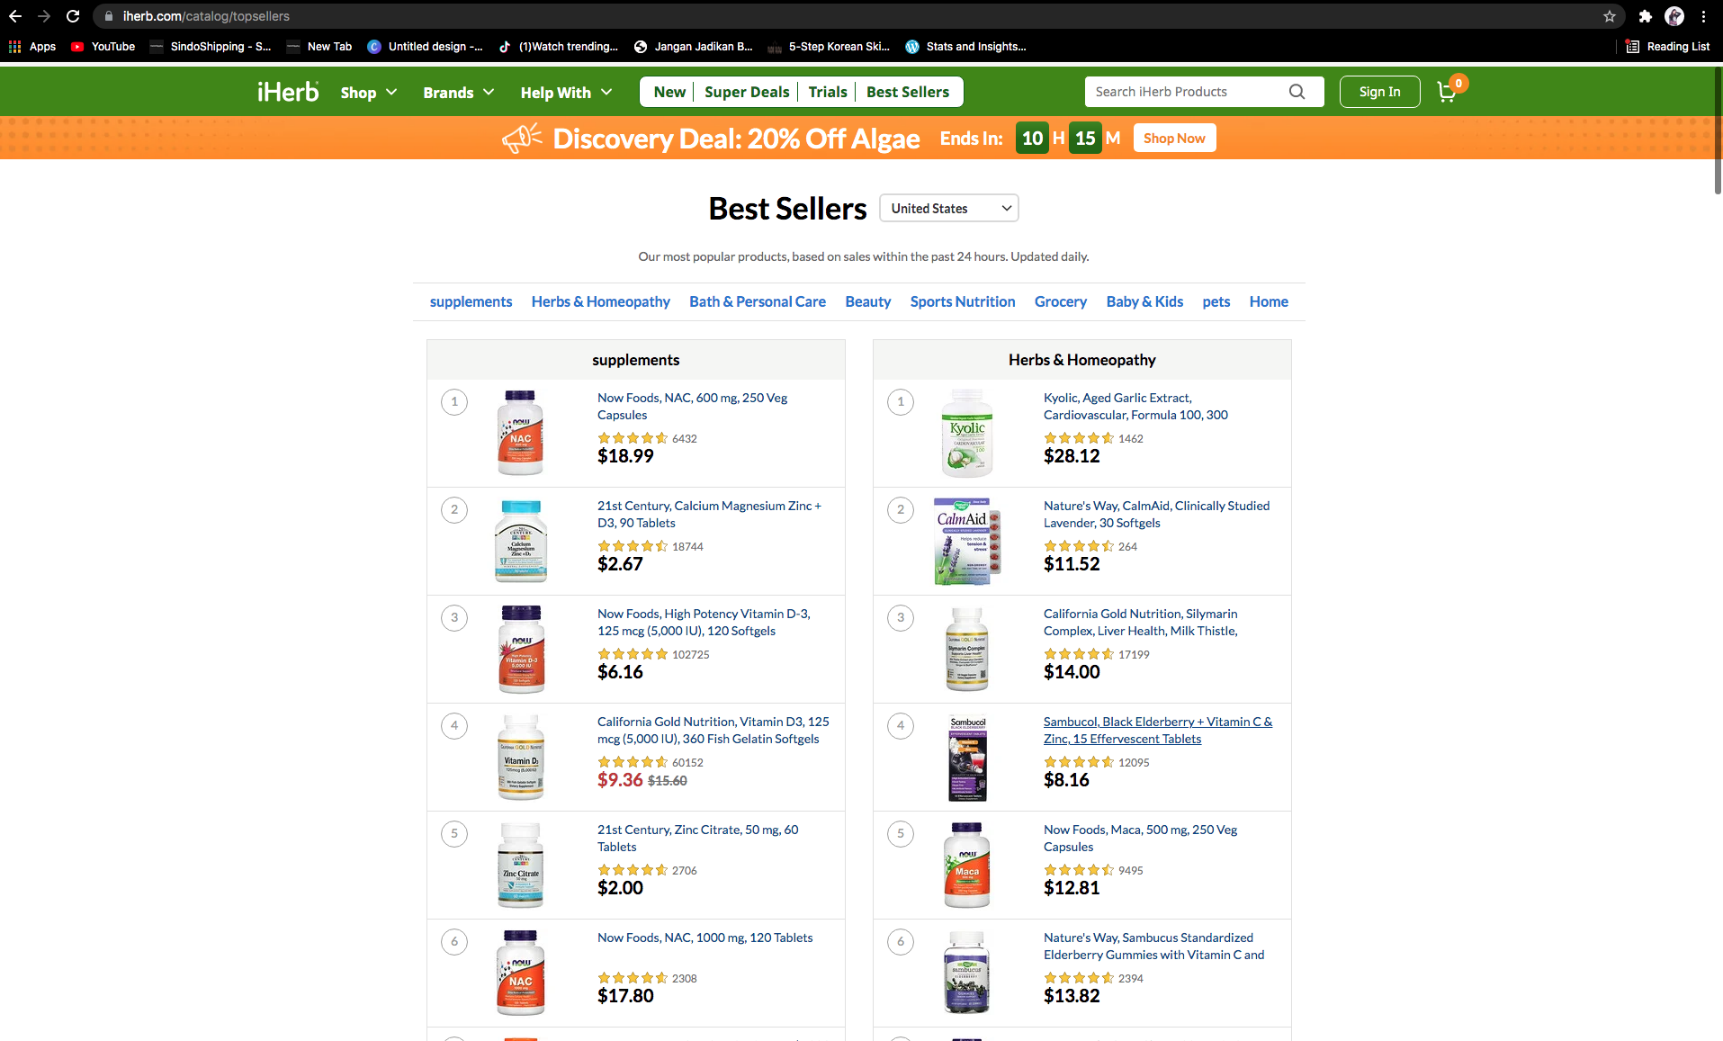Open the Sambucol Black Elderberry product link

tap(1157, 730)
